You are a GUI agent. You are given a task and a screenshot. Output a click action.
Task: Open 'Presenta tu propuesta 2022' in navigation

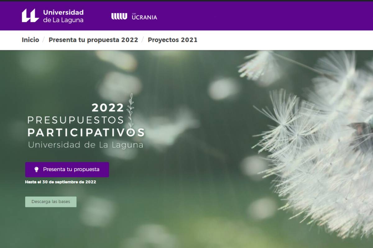click(x=93, y=40)
